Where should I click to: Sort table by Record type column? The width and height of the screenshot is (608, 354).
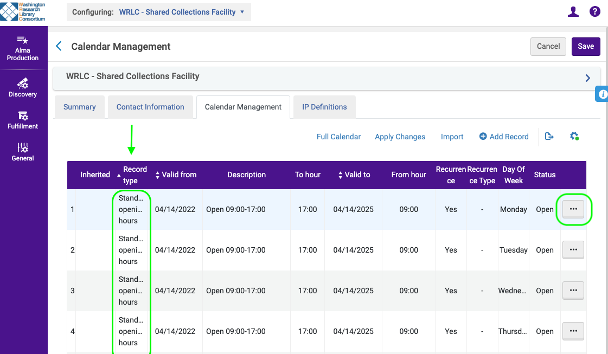coord(132,175)
